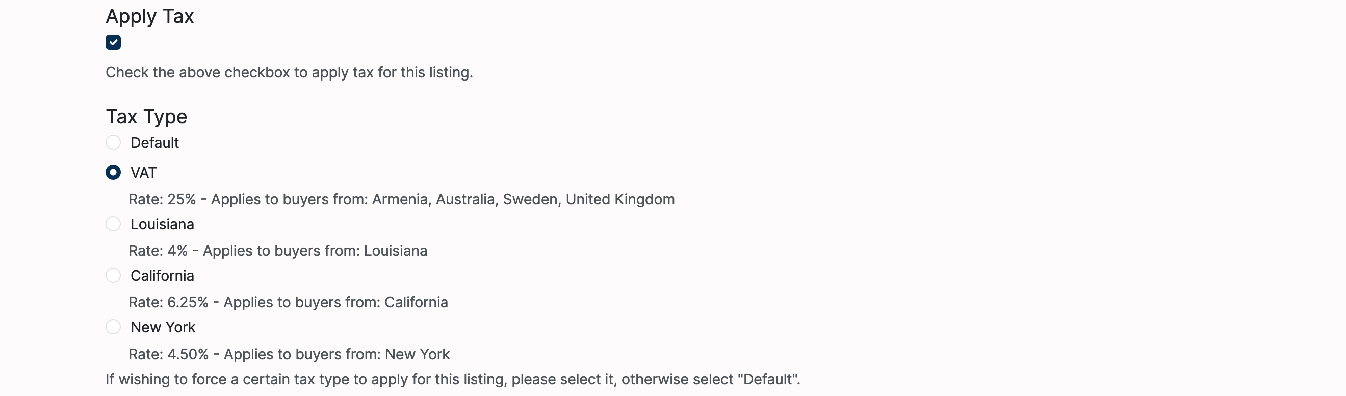The height and width of the screenshot is (396, 1346).
Task: Click "United Kingdom" in the VAT countries list
Action: (620, 200)
